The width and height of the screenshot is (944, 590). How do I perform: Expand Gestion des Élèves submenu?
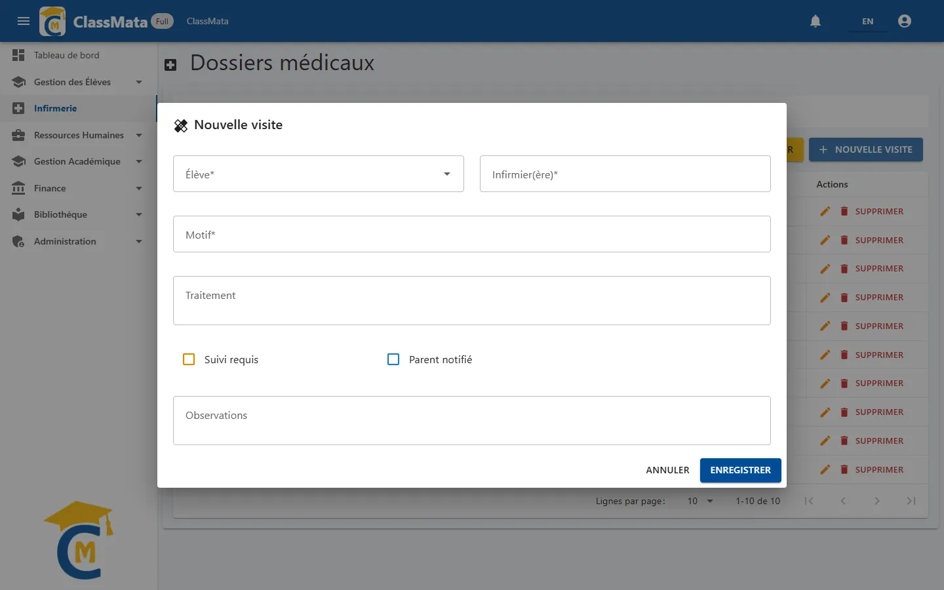(x=139, y=82)
